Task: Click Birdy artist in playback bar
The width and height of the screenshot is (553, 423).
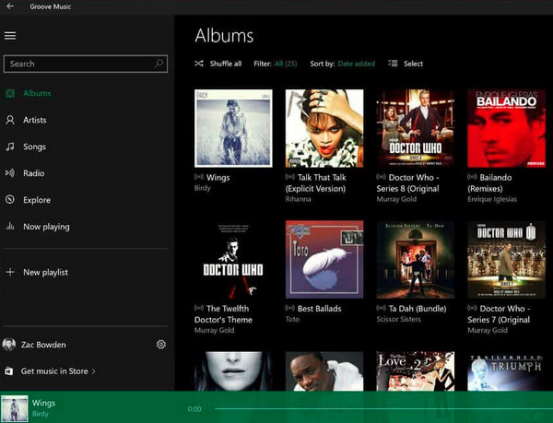Action: click(41, 414)
